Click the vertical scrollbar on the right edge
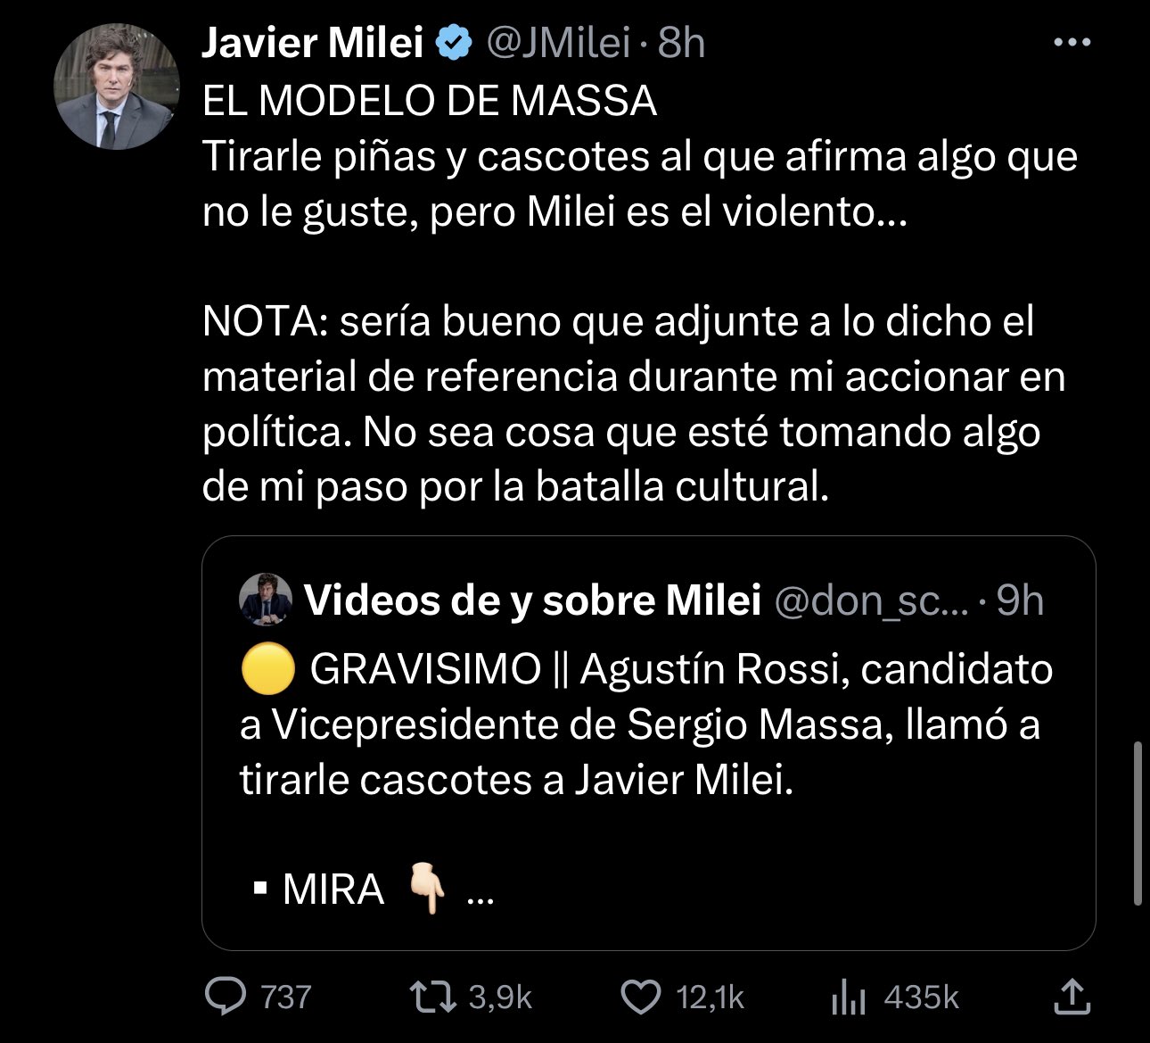 [x=1137, y=821]
